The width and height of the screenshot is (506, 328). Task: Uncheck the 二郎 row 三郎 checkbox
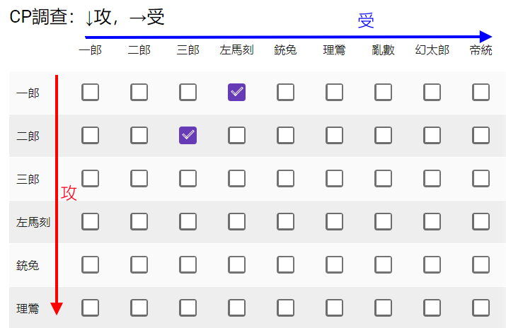(188, 135)
